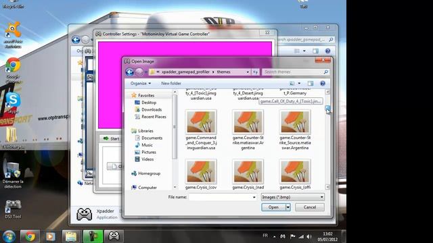Viewport: 433px width, 243px height.
Task: Open help in background Explorer window
Action: 327,51
